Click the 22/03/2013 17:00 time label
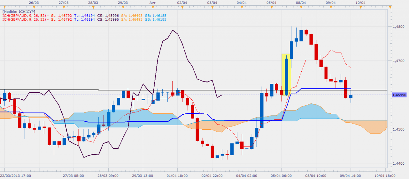Viewport: 409px width, 179px height. point(15,175)
